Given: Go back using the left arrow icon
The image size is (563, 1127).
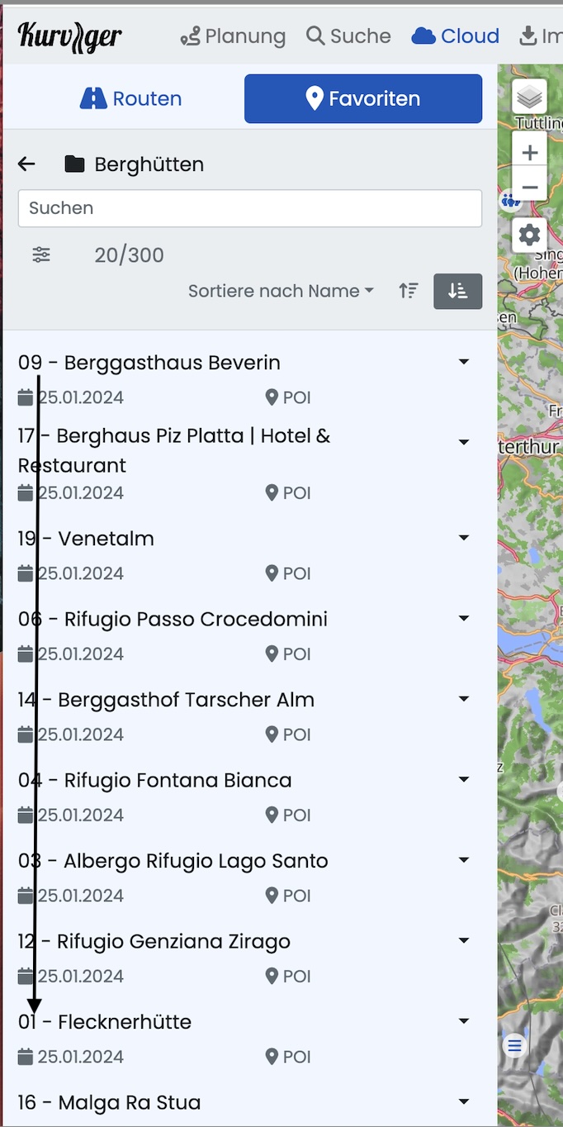Looking at the screenshot, I should coord(26,164).
